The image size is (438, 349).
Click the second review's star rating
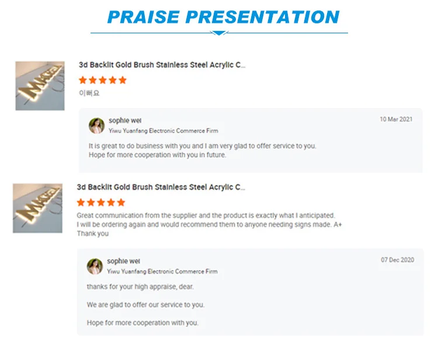point(101,203)
